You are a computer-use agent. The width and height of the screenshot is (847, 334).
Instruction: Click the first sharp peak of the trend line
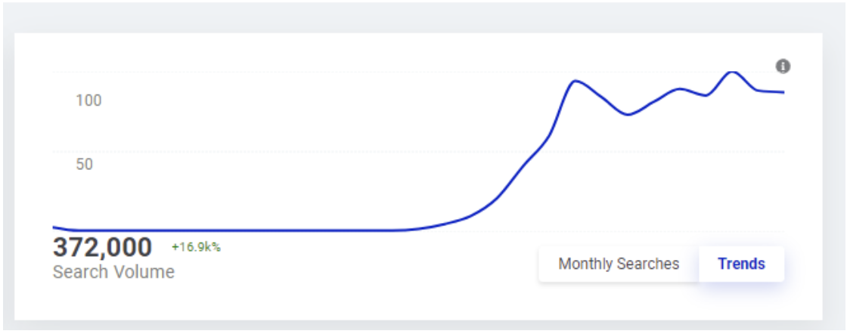click(x=576, y=80)
